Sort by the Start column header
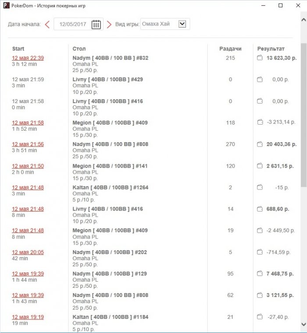Image resolution: width=307 pixels, height=333 pixels. point(18,49)
